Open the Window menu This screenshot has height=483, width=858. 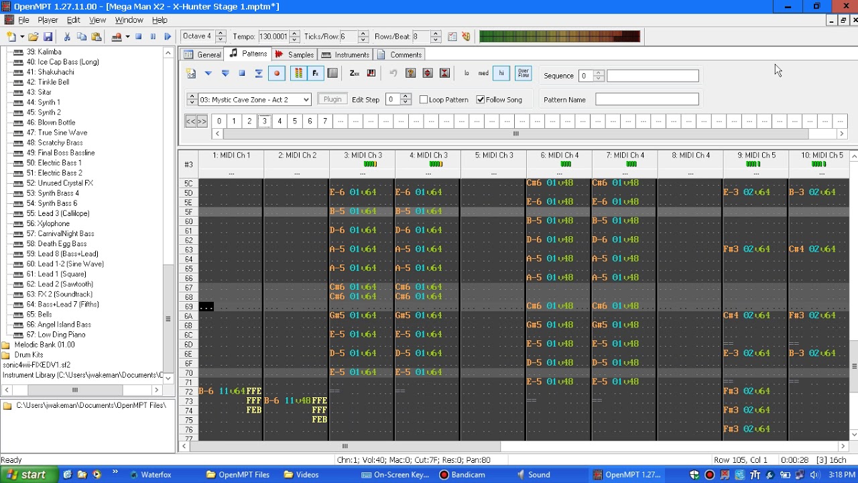click(x=129, y=20)
